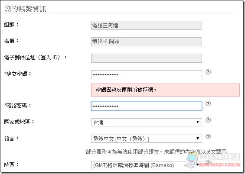This screenshot has height=174, width=245.
Task: Focus the 組織 text field
Action: point(147,25)
